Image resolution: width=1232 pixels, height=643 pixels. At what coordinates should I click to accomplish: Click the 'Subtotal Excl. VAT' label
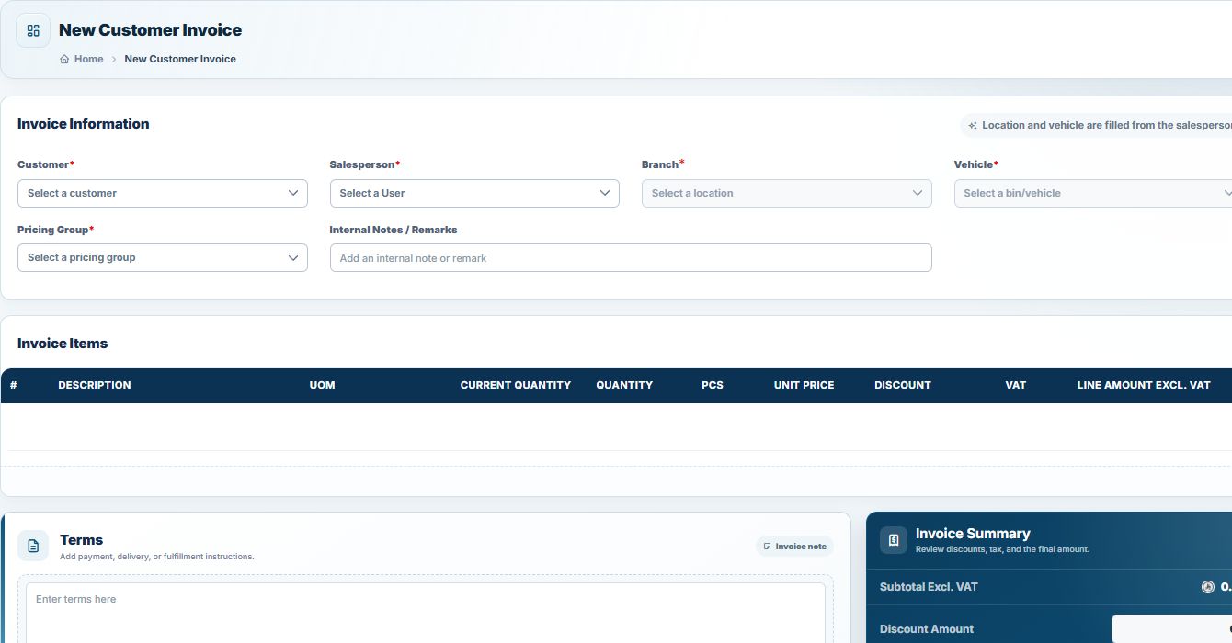tap(929, 587)
